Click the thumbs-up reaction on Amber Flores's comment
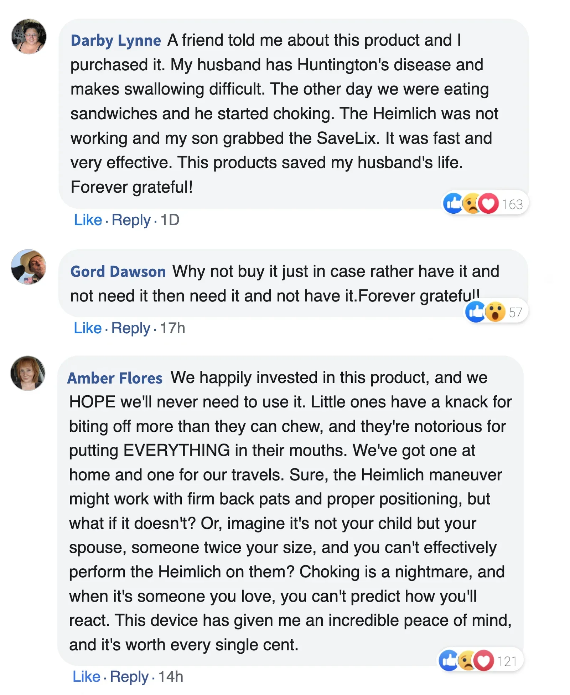570x695 pixels. (x=448, y=661)
